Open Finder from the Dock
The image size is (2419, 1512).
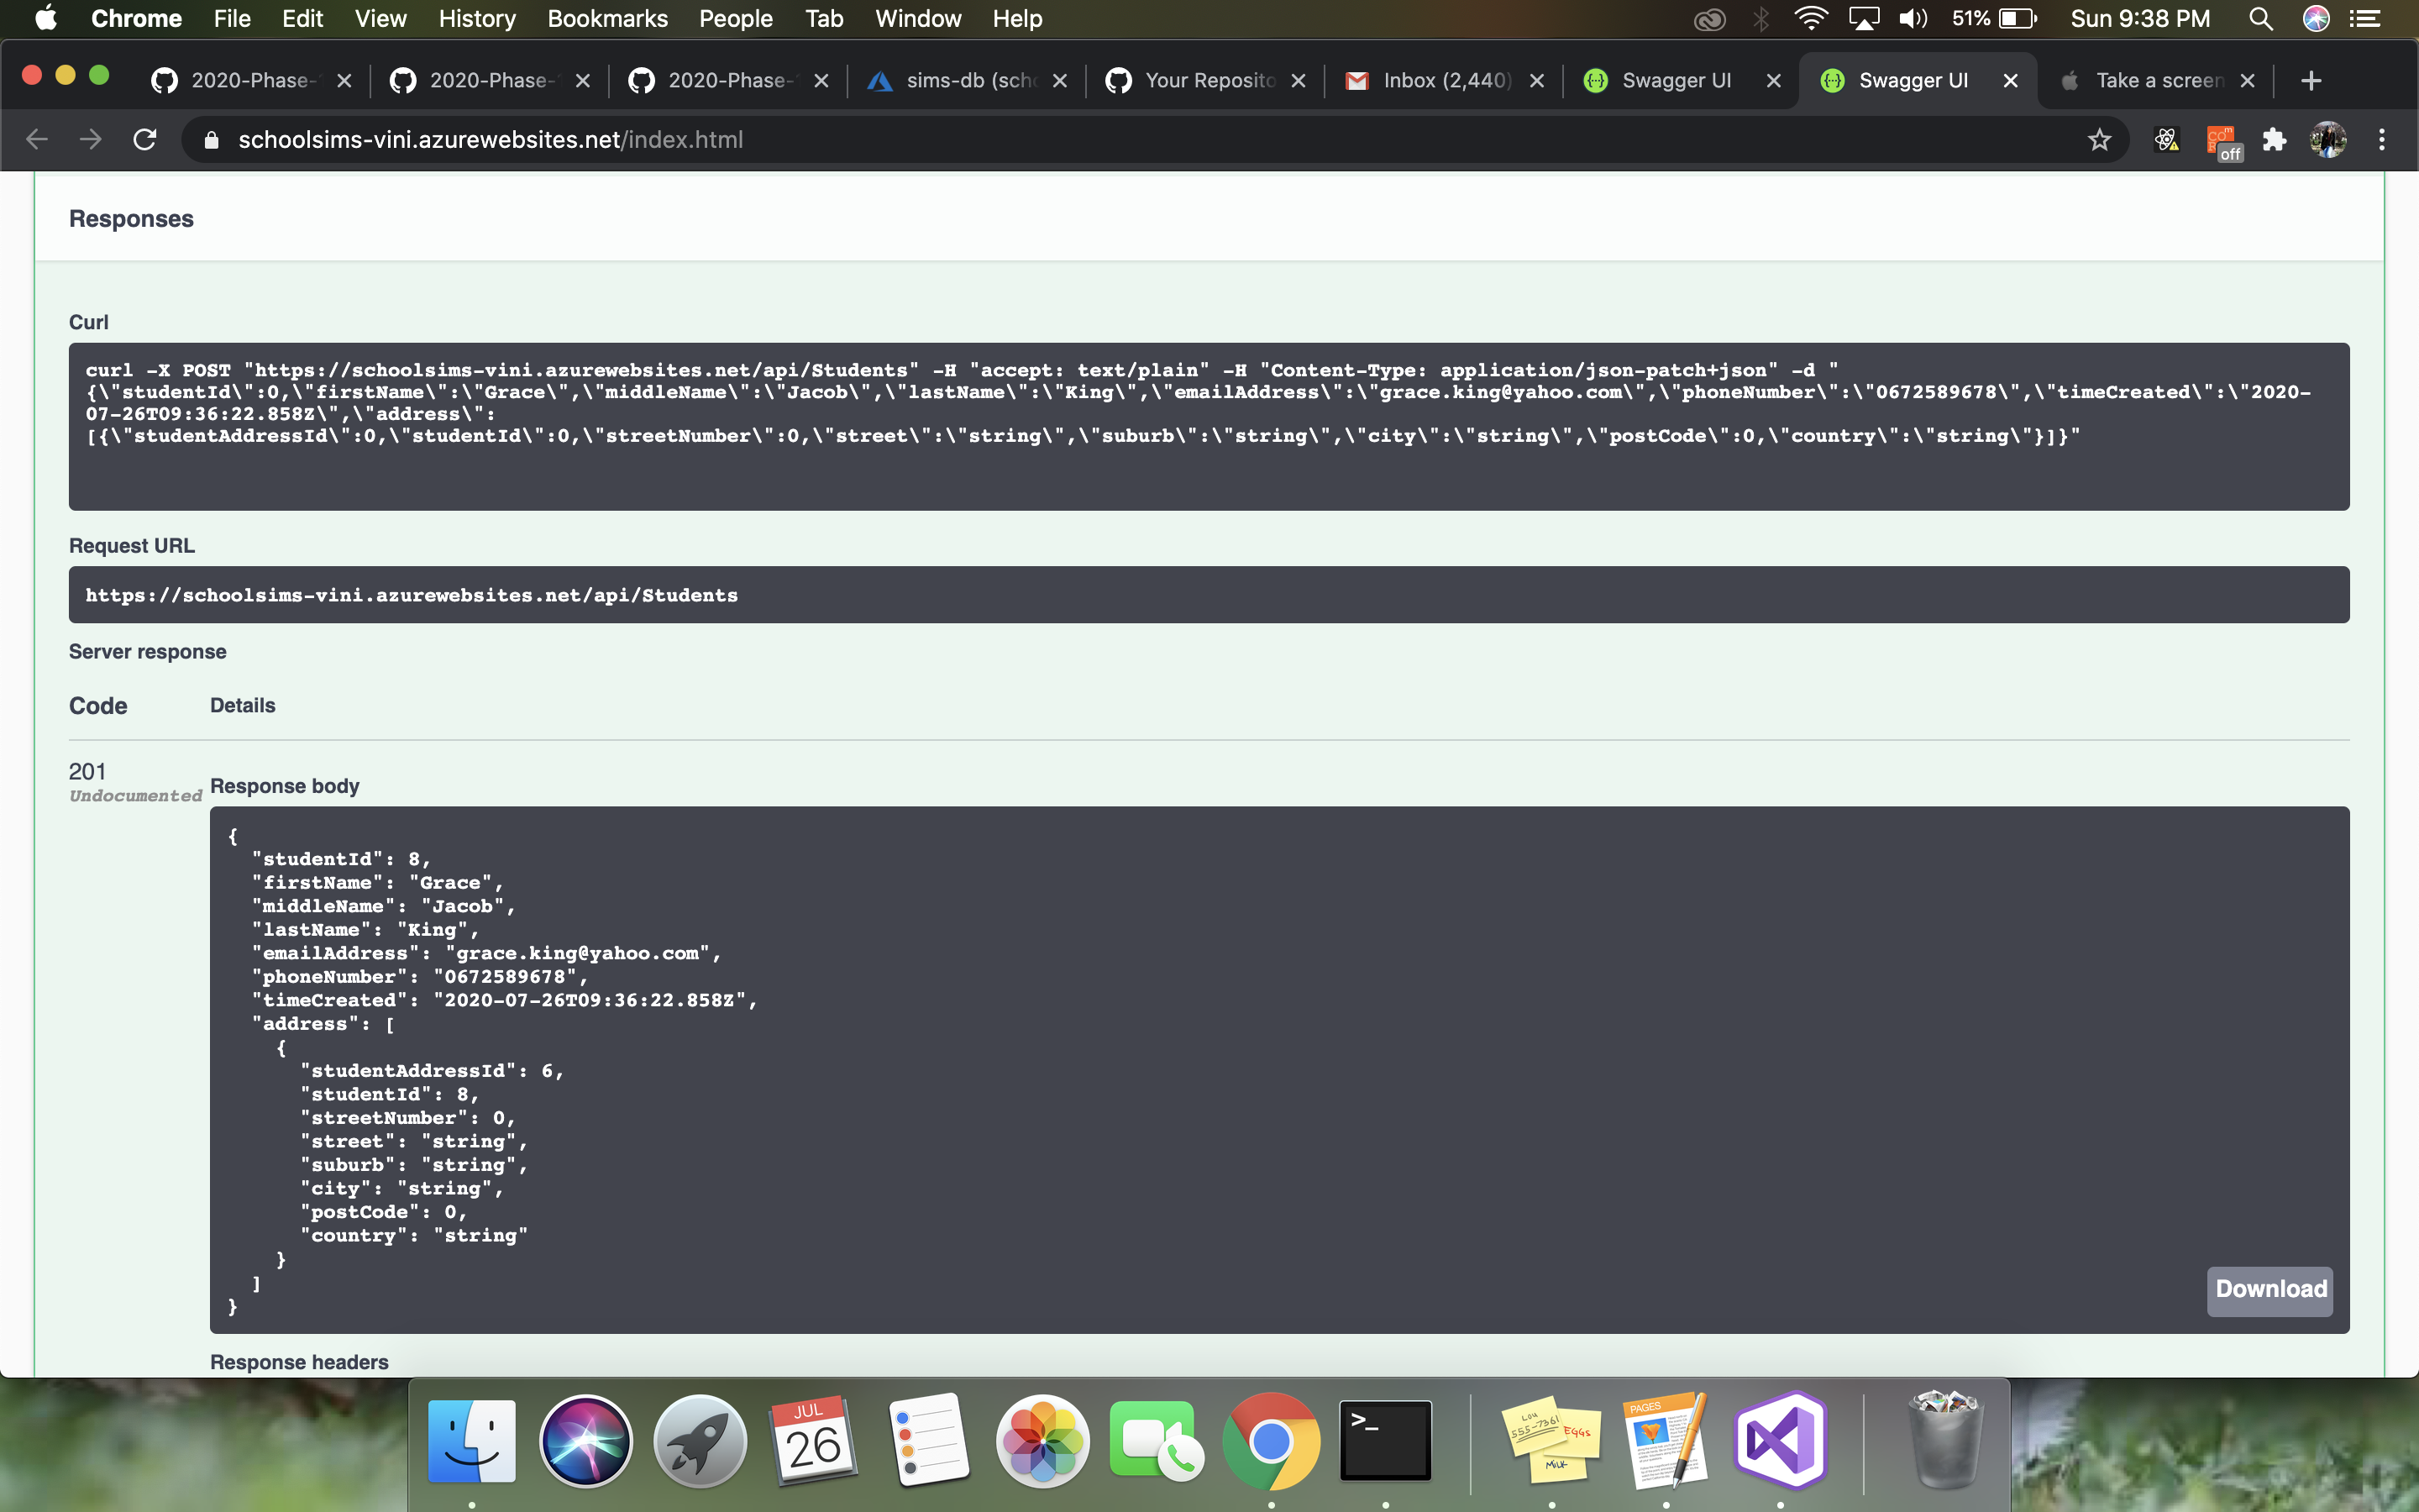[x=472, y=1441]
